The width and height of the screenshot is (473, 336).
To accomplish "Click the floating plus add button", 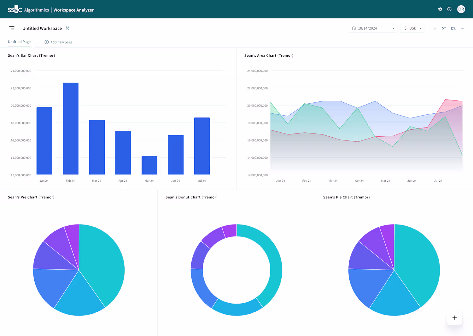I will (x=454, y=318).
